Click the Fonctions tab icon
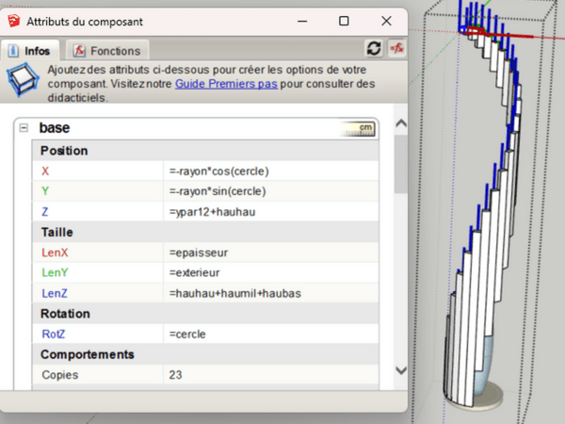This screenshot has width=565, height=424. coord(80,51)
